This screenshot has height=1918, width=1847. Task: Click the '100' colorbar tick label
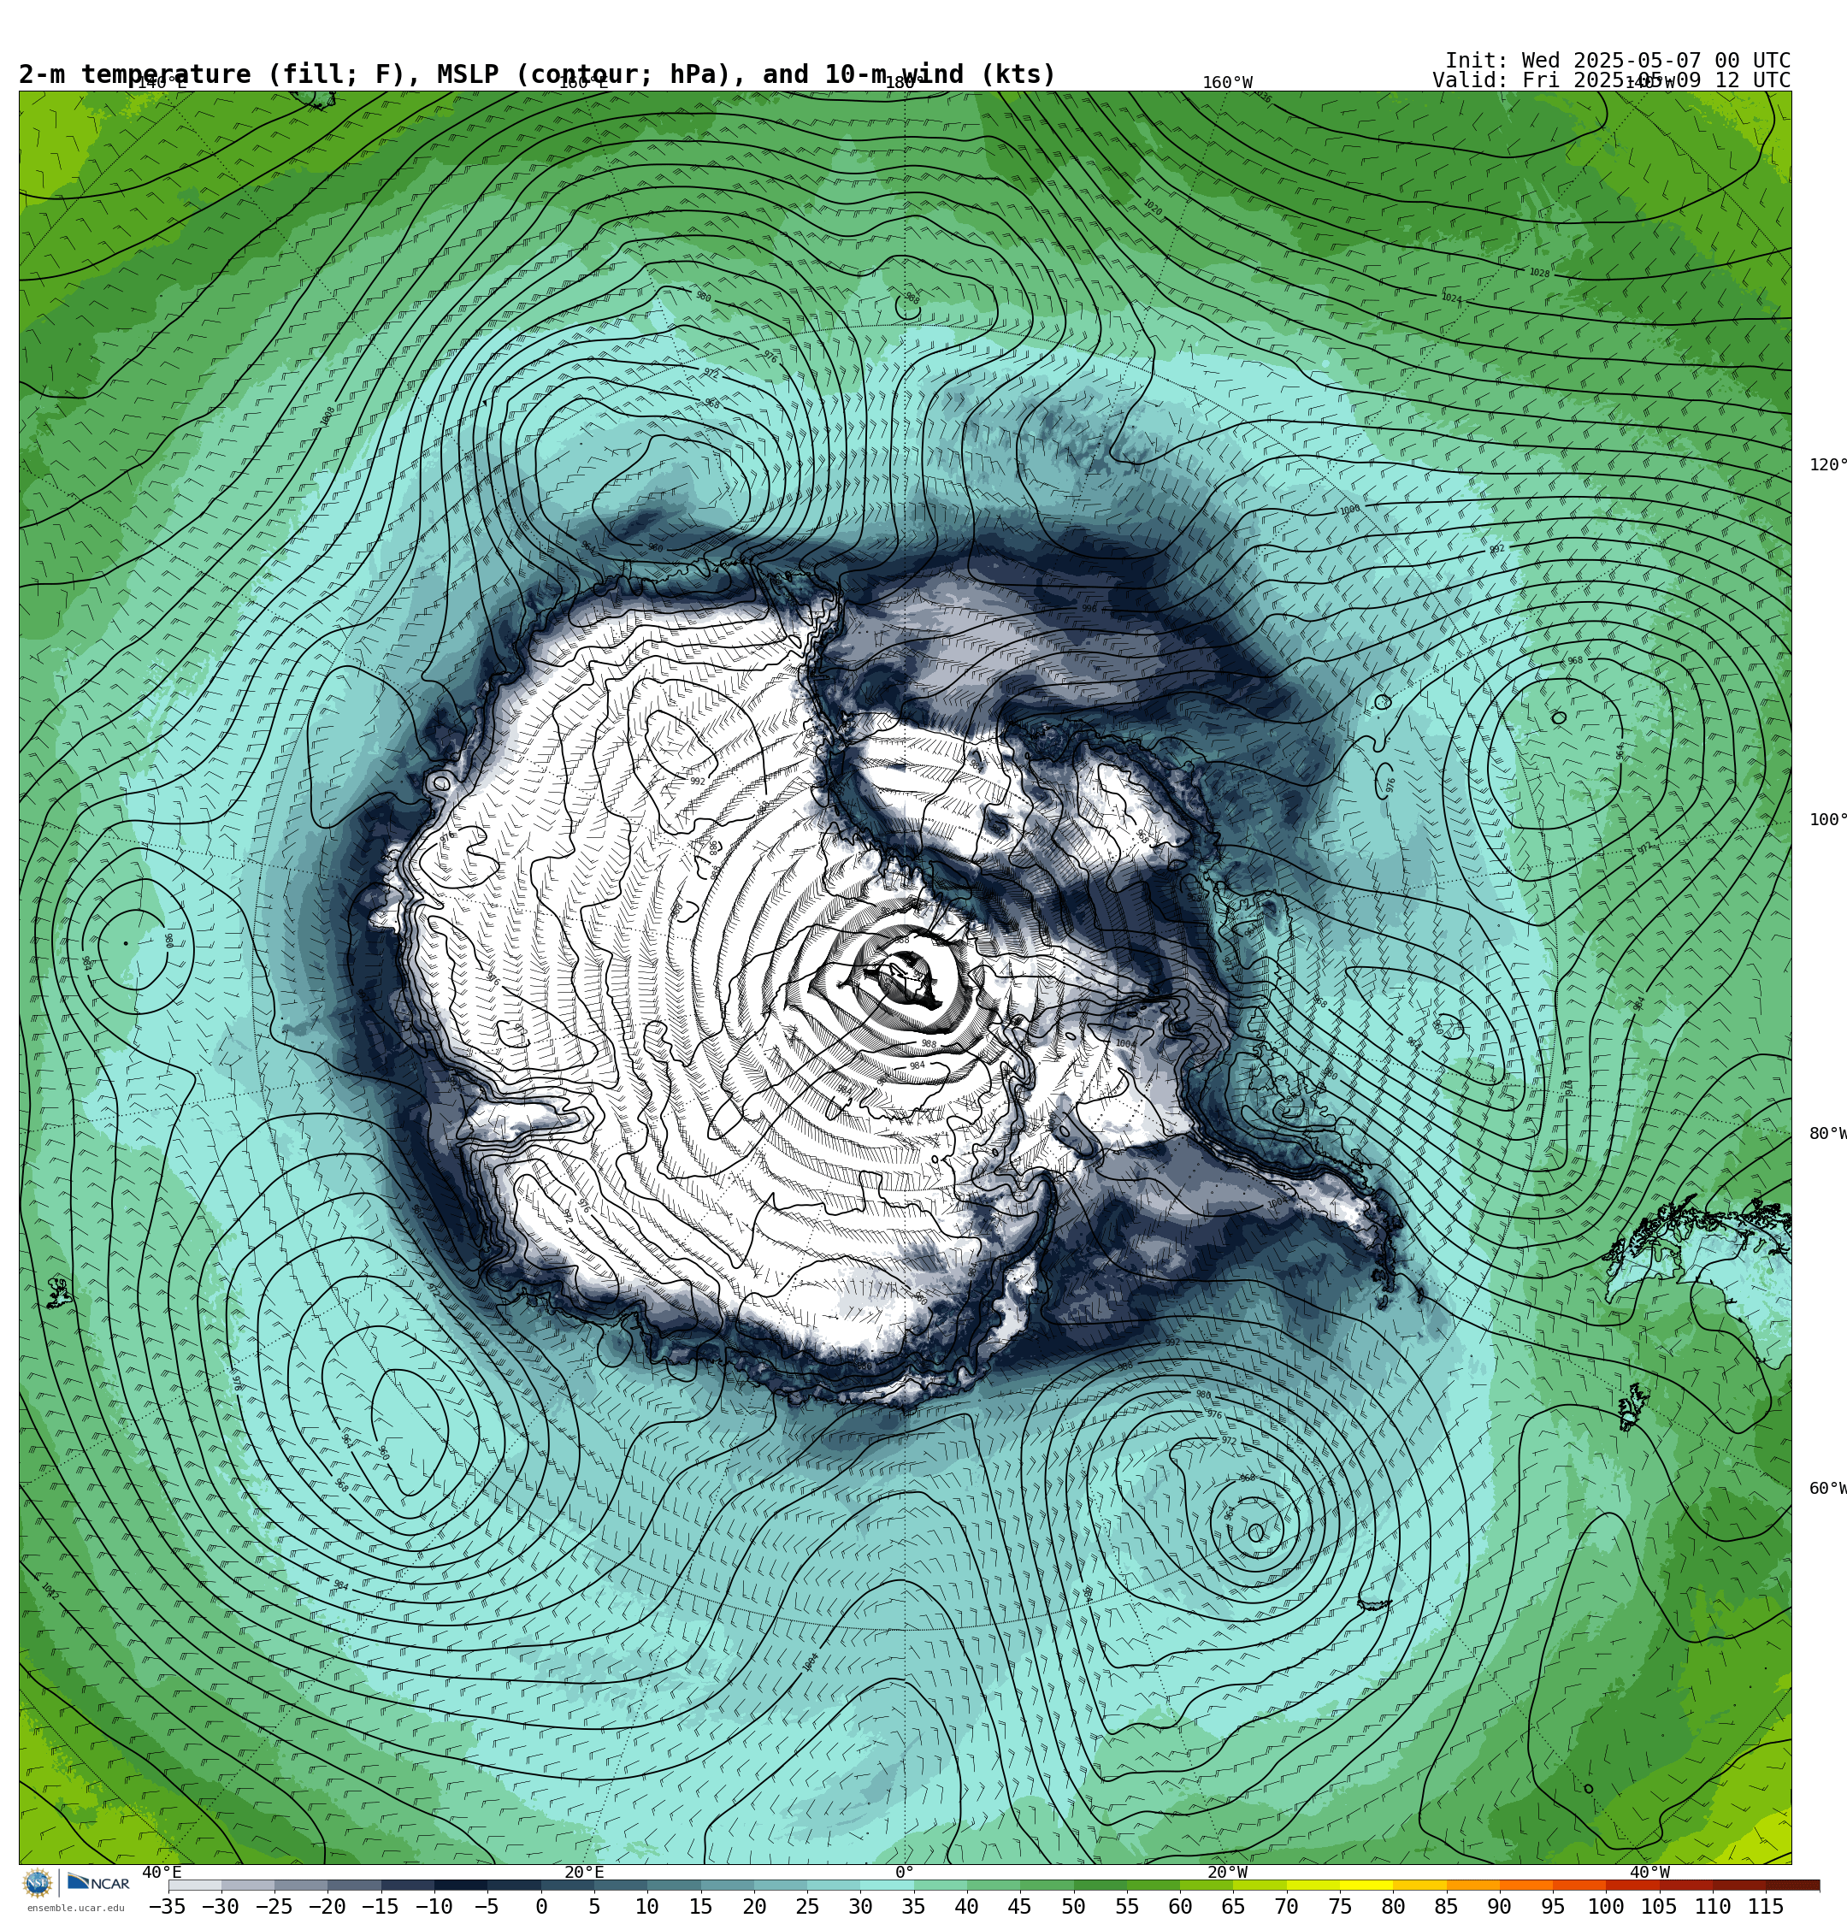[x=1606, y=1906]
